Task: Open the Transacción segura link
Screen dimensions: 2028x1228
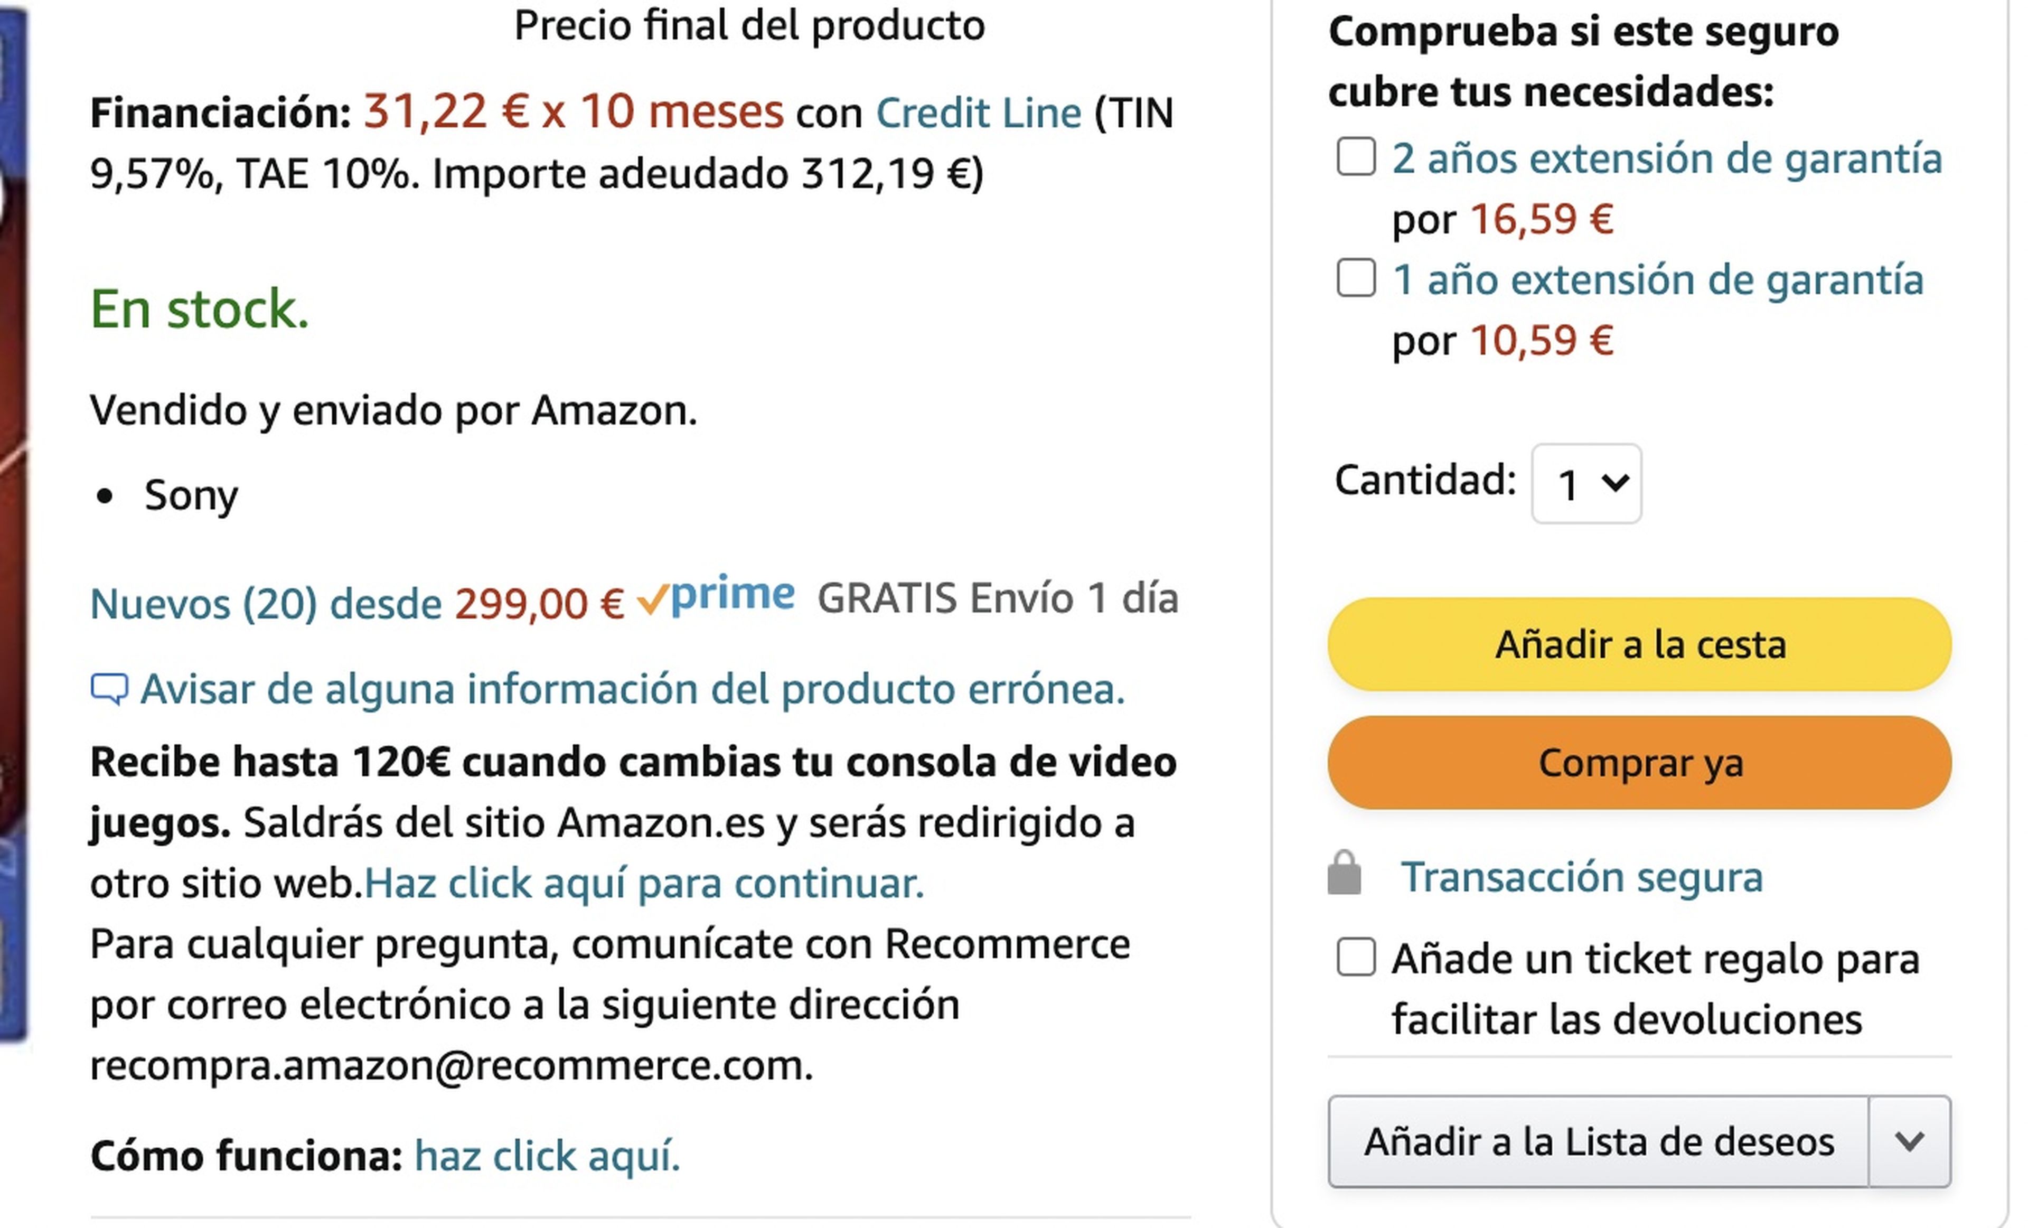Action: pos(1581,877)
